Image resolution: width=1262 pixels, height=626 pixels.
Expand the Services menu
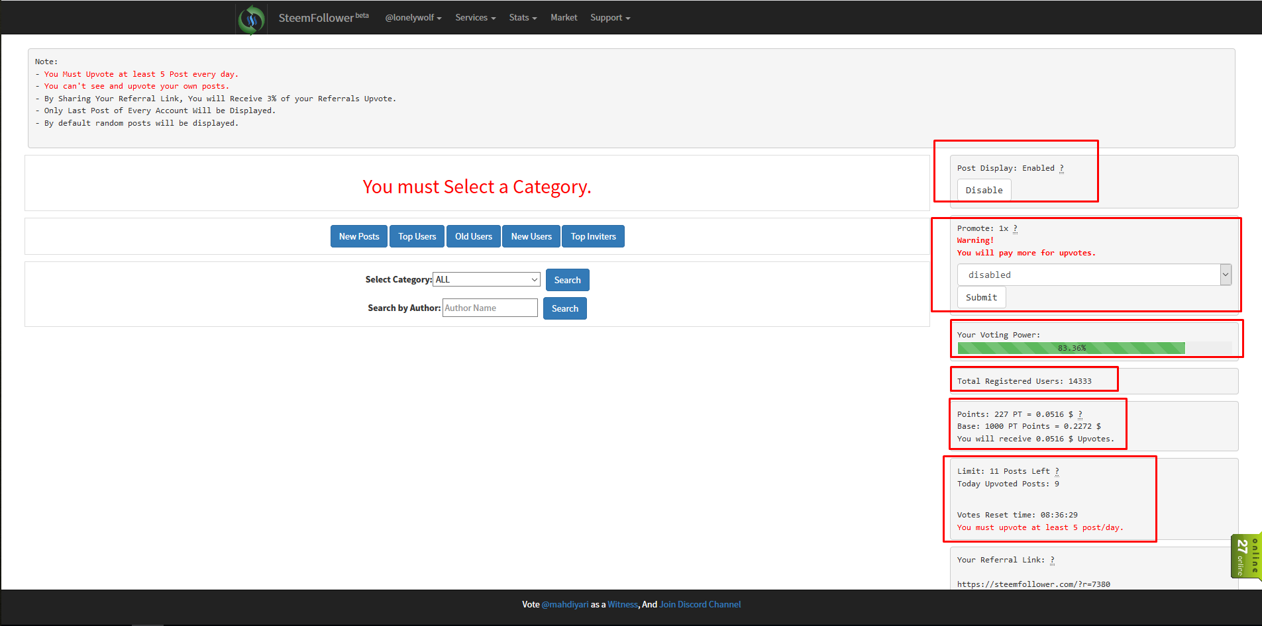(476, 18)
